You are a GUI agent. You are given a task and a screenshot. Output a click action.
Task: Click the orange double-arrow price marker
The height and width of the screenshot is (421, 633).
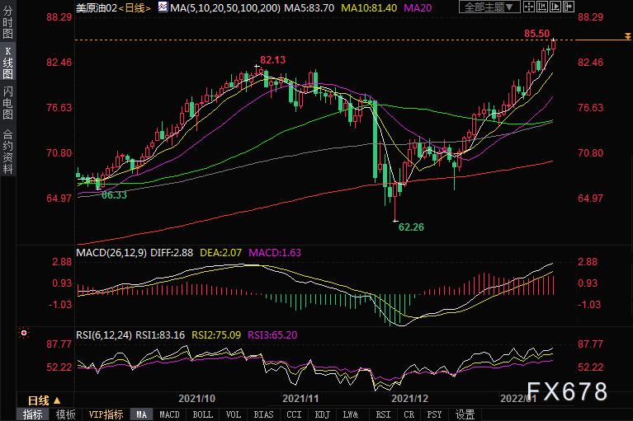pos(628,36)
